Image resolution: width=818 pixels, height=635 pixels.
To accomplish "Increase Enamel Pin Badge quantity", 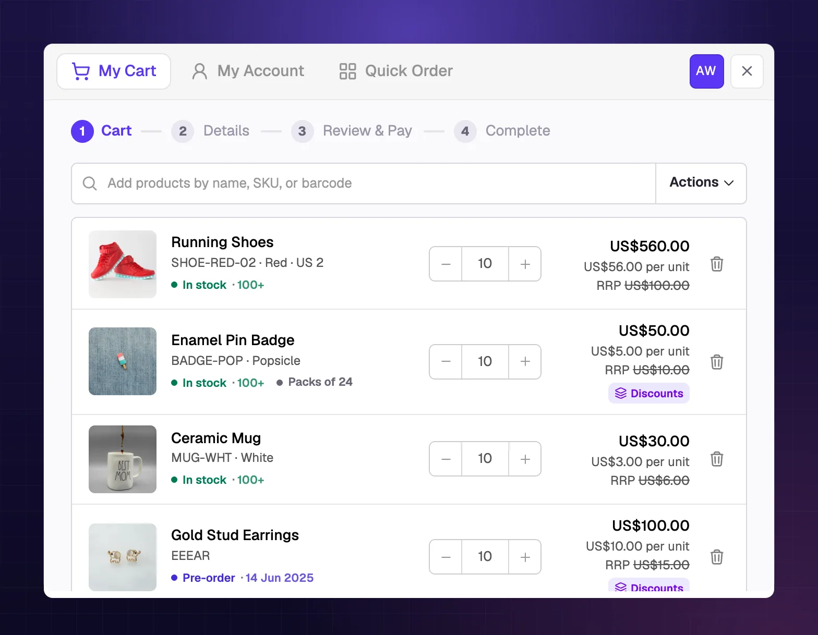I will 525,362.
